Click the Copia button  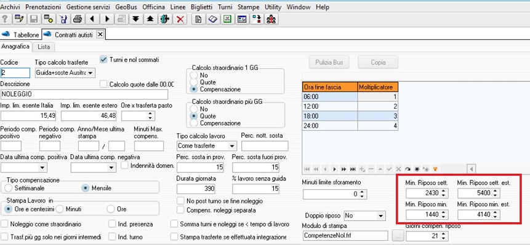tap(378, 63)
